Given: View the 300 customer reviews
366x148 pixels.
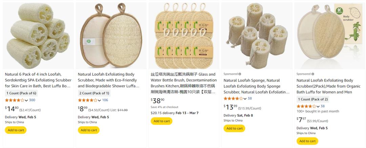Looking at the screenshot, I should (32, 100).
